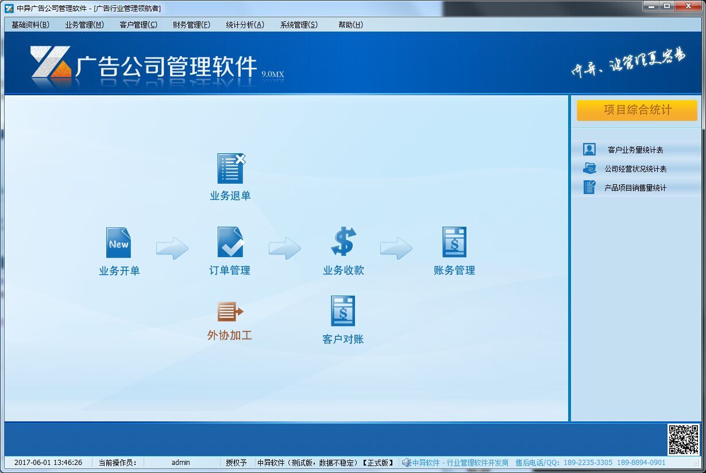Screen dimensions: 706x473
Task: Click the 中异软件 - 行业管理软件开发商 link
Action: (x=461, y=463)
